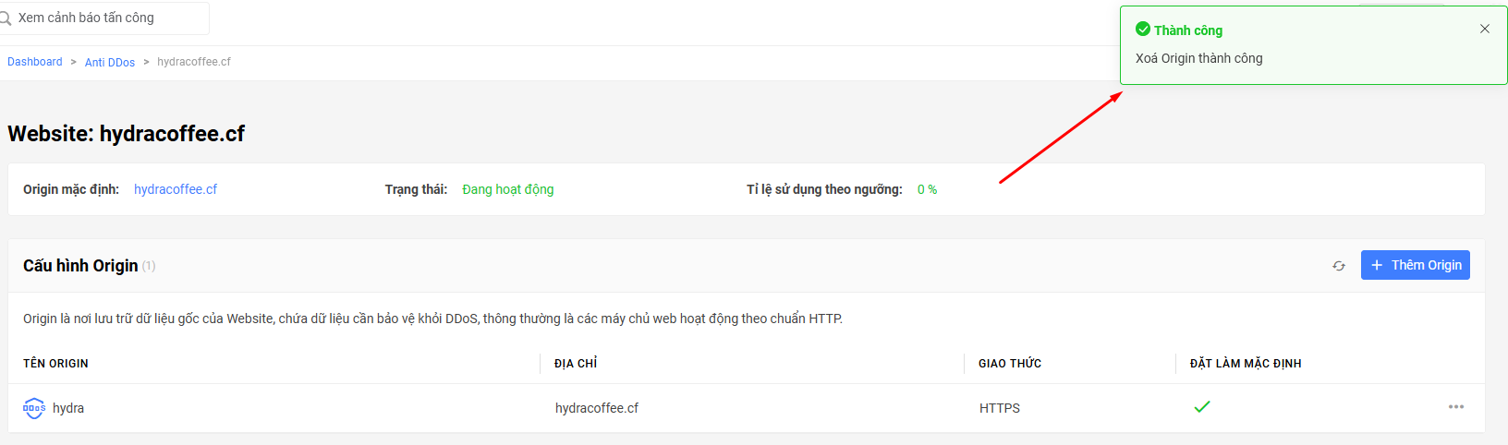
Task: Click the Đang hoạt động status text
Action: [x=508, y=189]
